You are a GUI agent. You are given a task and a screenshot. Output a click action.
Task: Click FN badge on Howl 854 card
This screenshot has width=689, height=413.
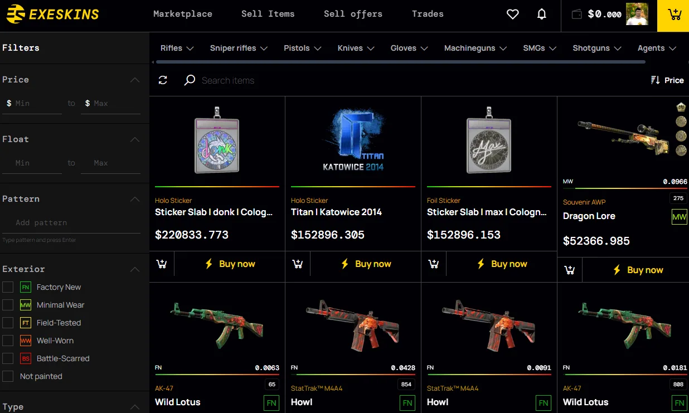[407, 403]
